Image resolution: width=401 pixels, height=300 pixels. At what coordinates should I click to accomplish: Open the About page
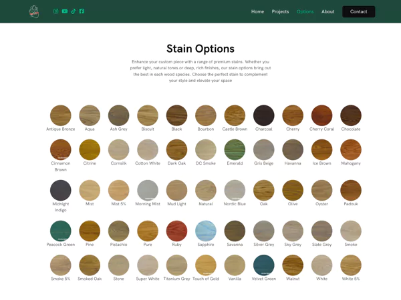[x=328, y=12]
